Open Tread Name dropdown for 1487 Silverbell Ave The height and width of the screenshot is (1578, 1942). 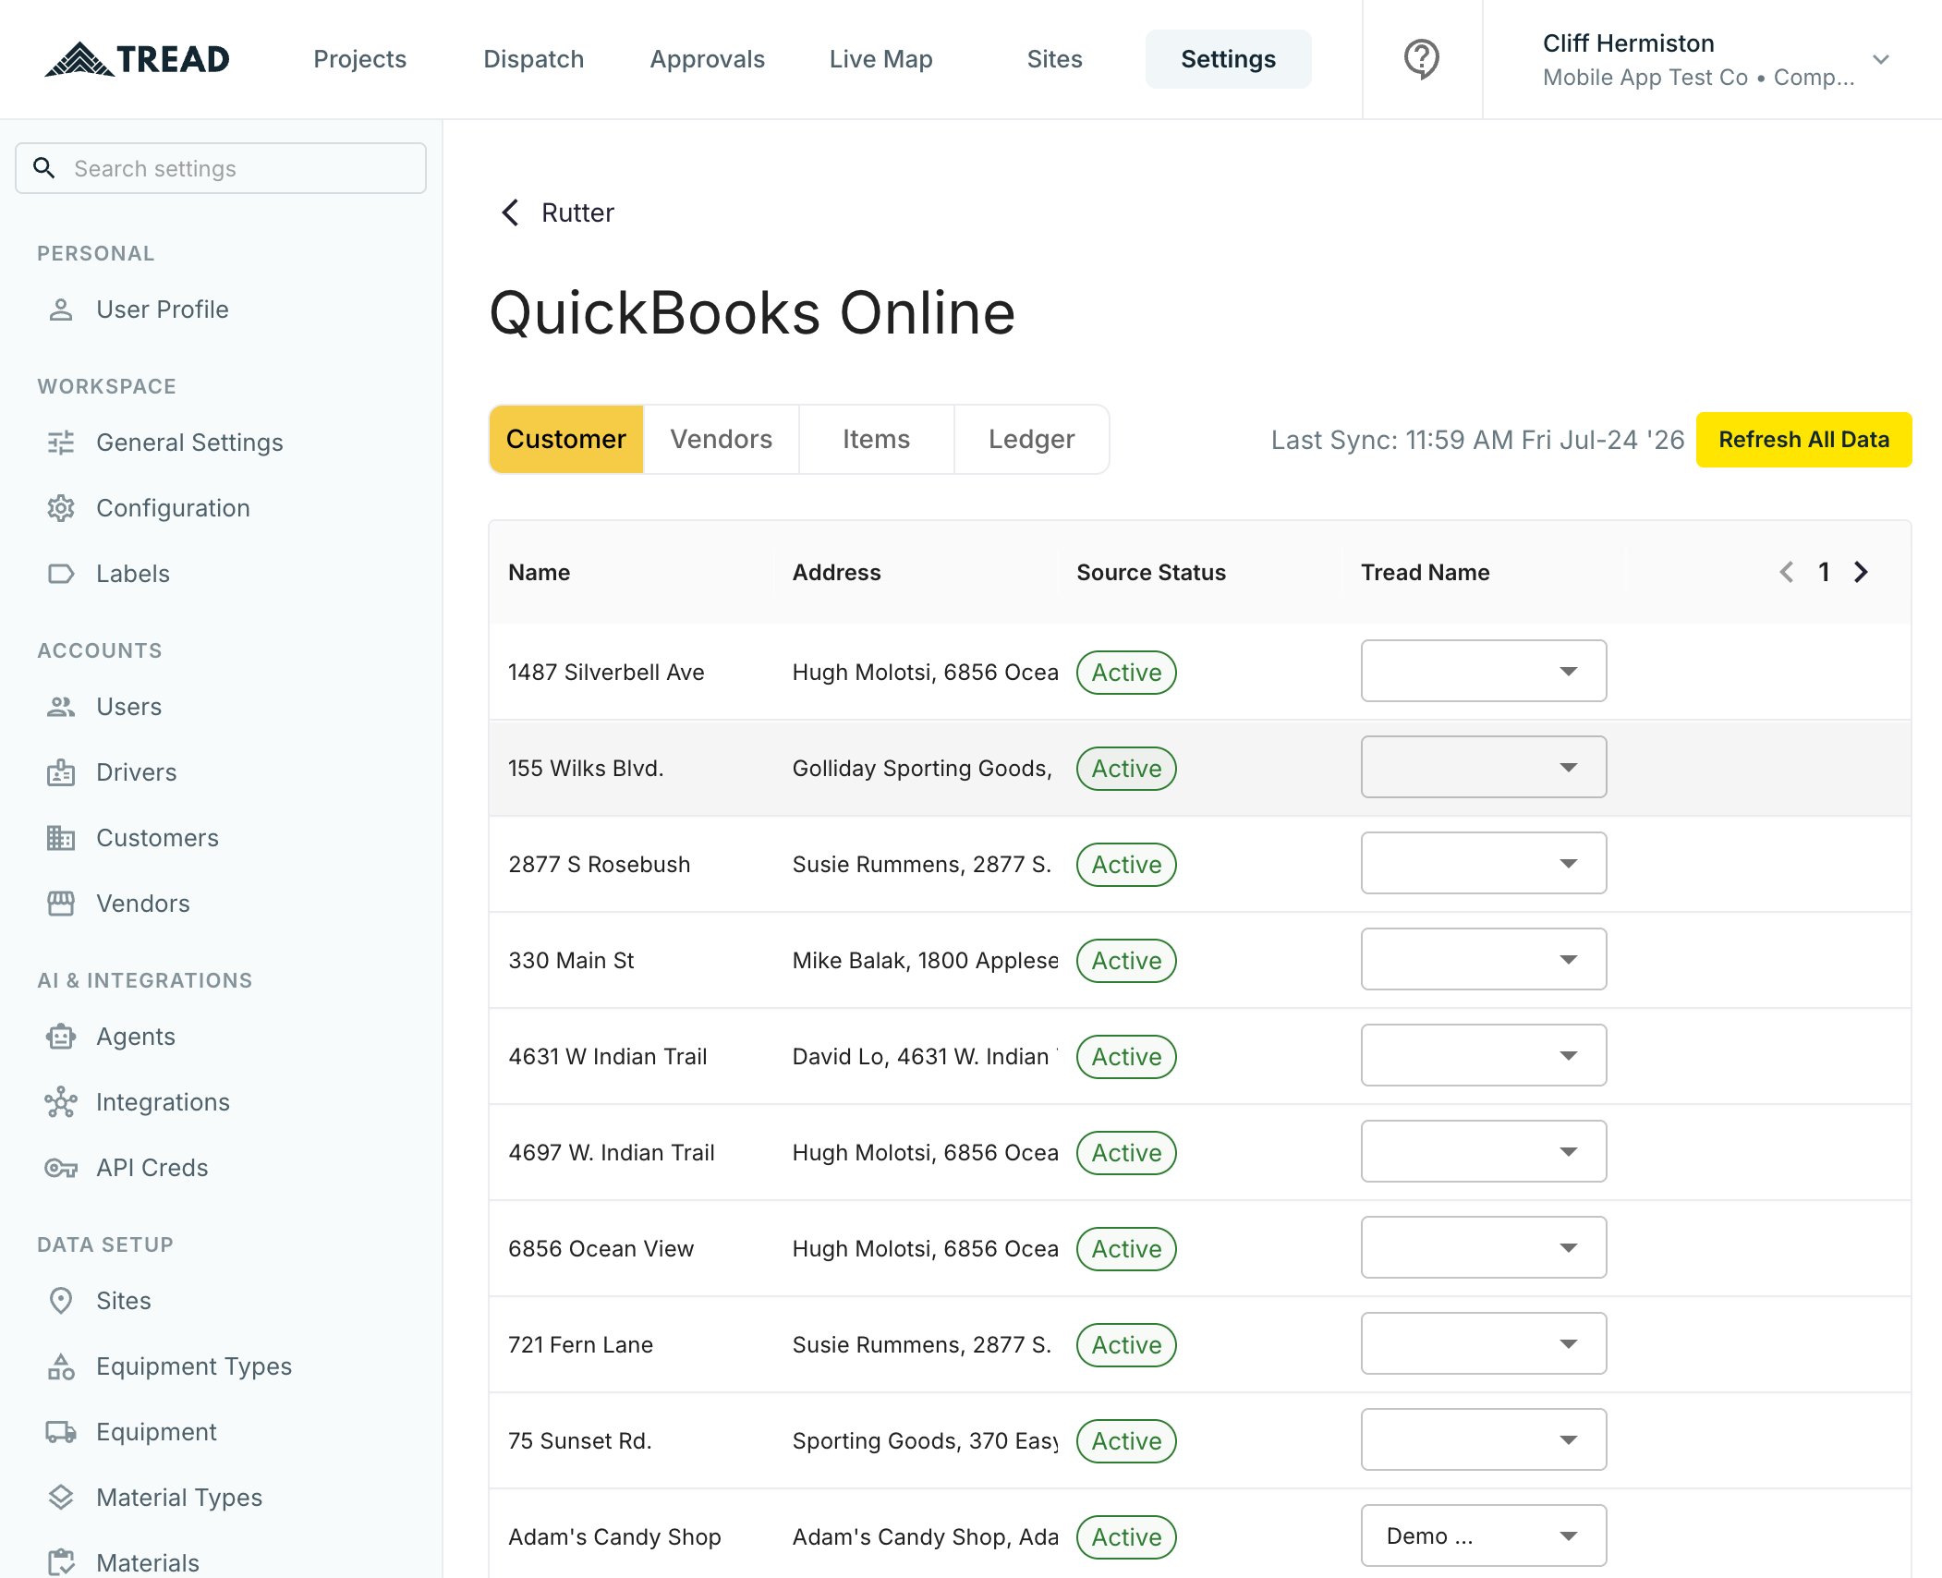coord(1483,672)
